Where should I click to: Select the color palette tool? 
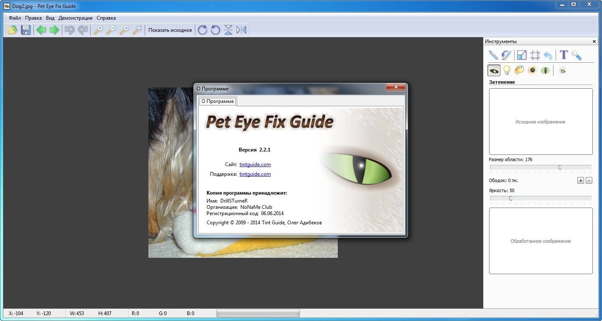519,70
